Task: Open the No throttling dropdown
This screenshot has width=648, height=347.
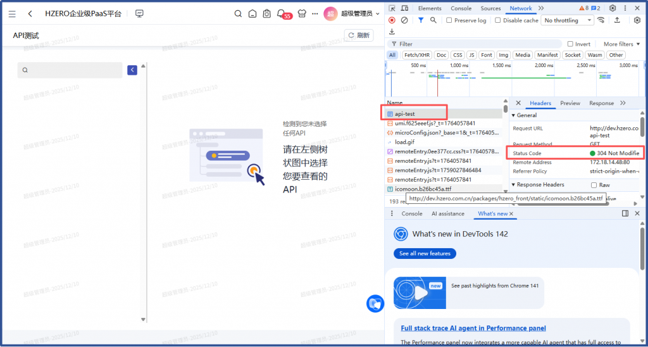Action: [x=568, y=20]
